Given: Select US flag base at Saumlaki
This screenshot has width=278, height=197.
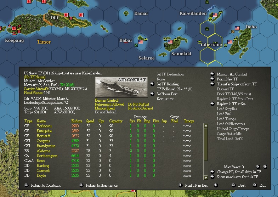Looking at the screenshot, I should 170,42.
